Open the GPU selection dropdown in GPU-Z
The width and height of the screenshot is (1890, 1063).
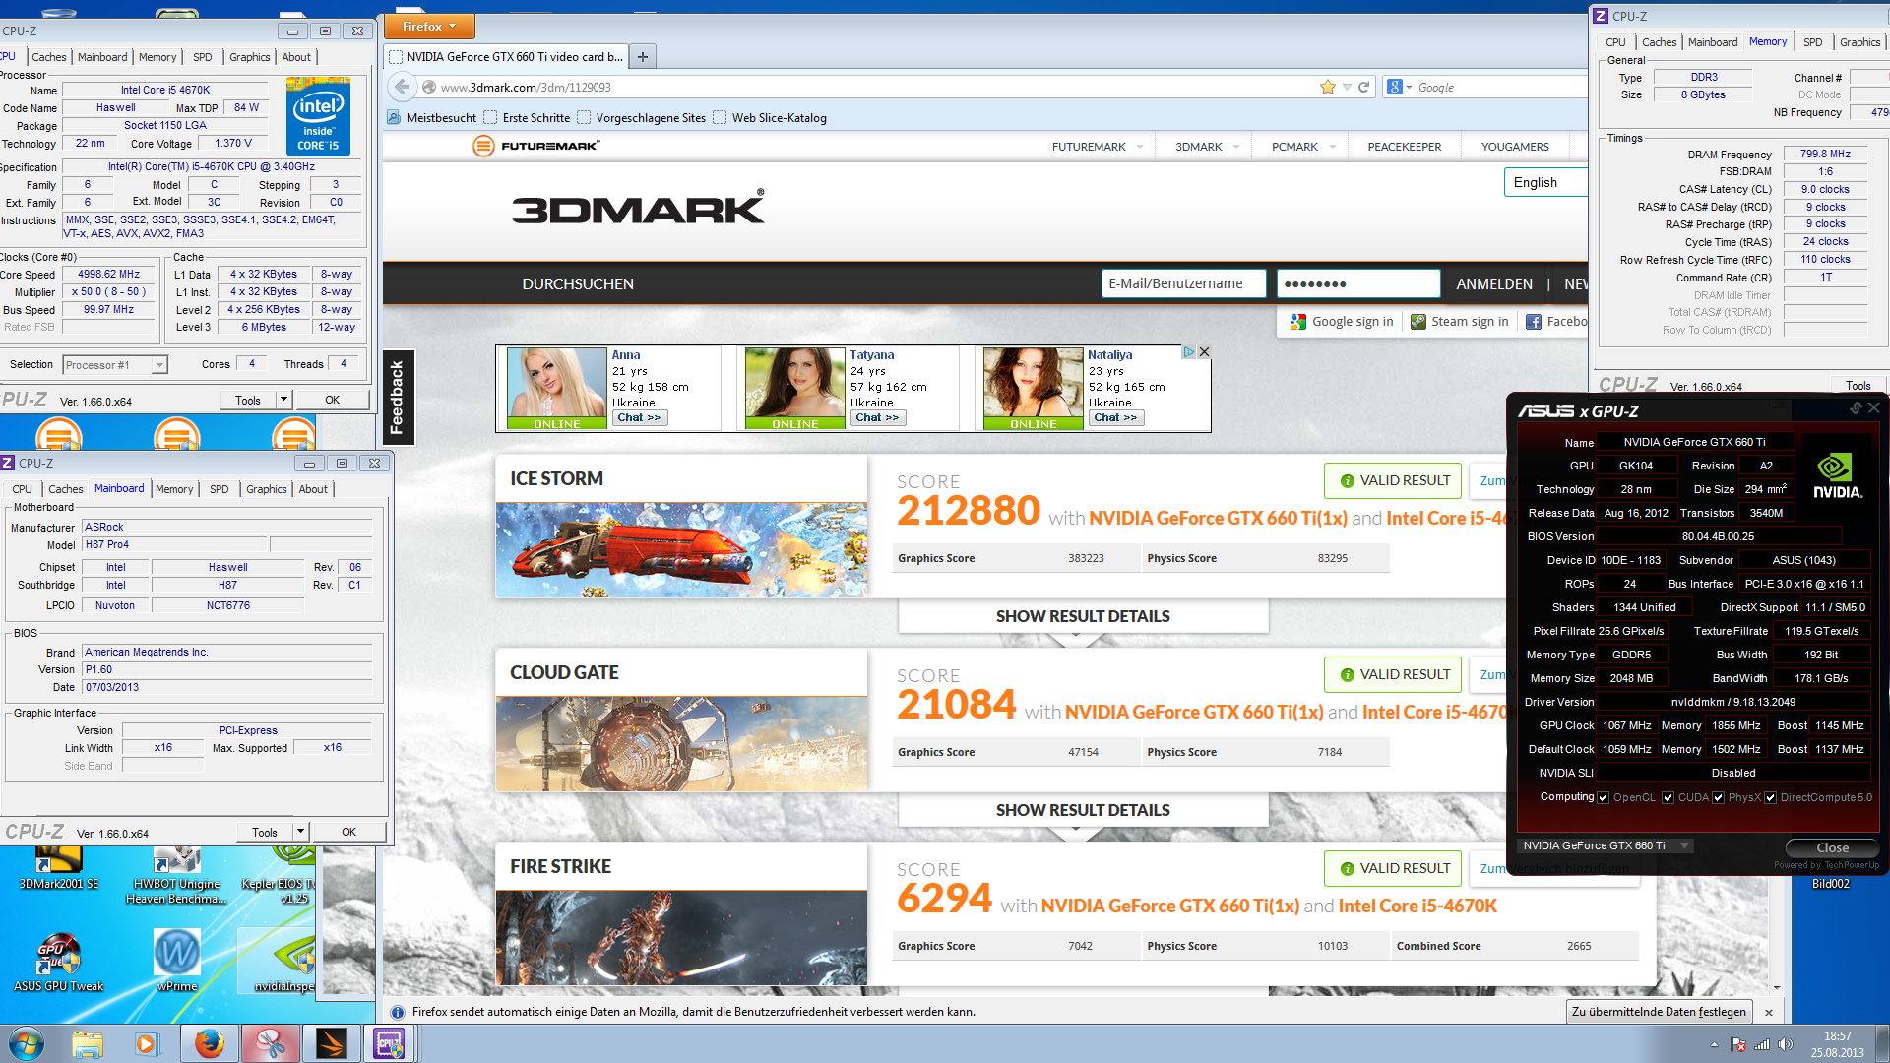(1605, 845)
